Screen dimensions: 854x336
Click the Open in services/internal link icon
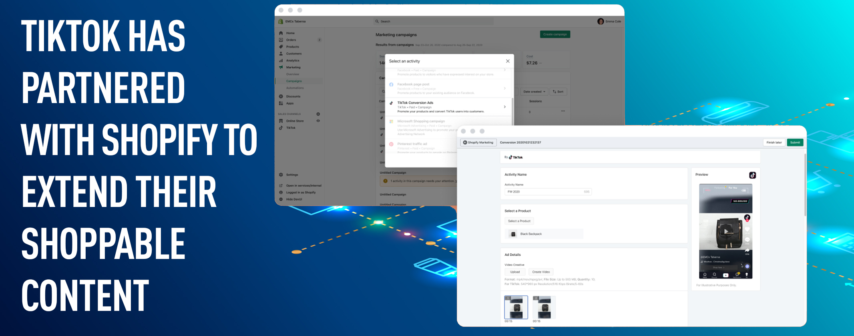[x=281, y=185]
